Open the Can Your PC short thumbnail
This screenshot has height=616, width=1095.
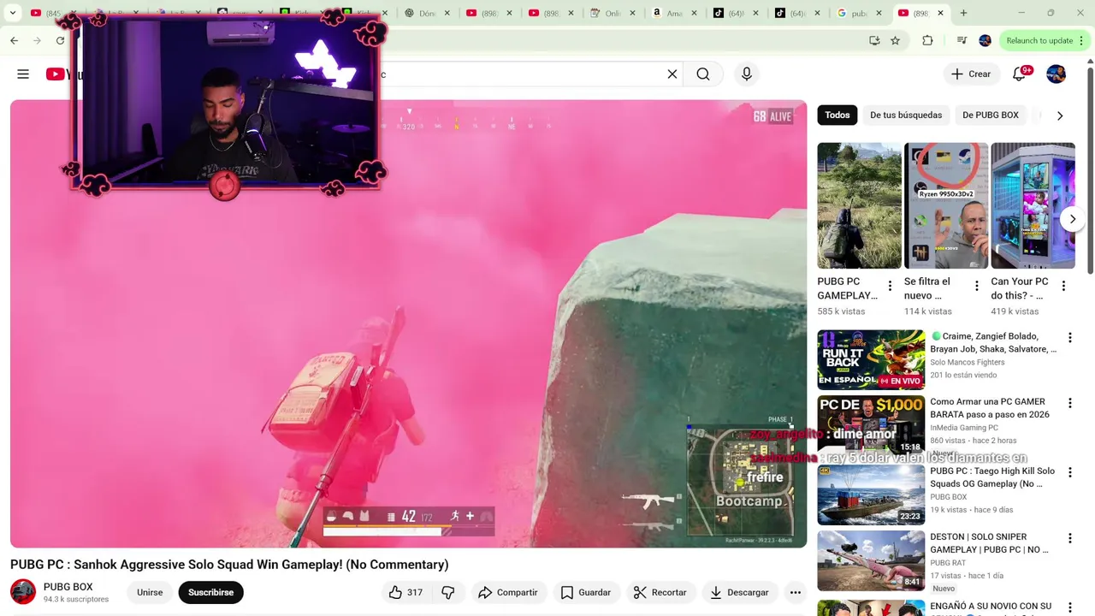[1033, 205]
